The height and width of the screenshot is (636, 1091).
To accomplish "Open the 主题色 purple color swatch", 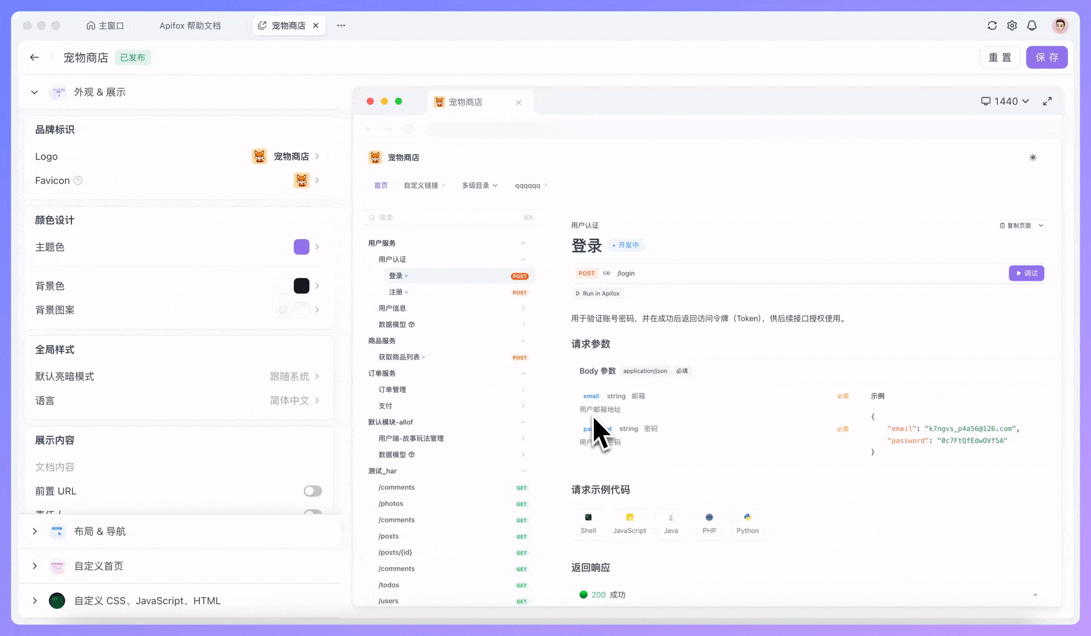I will (x=302, y=247).
